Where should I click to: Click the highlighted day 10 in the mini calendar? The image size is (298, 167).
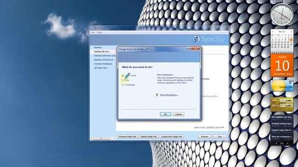point(291,40)
